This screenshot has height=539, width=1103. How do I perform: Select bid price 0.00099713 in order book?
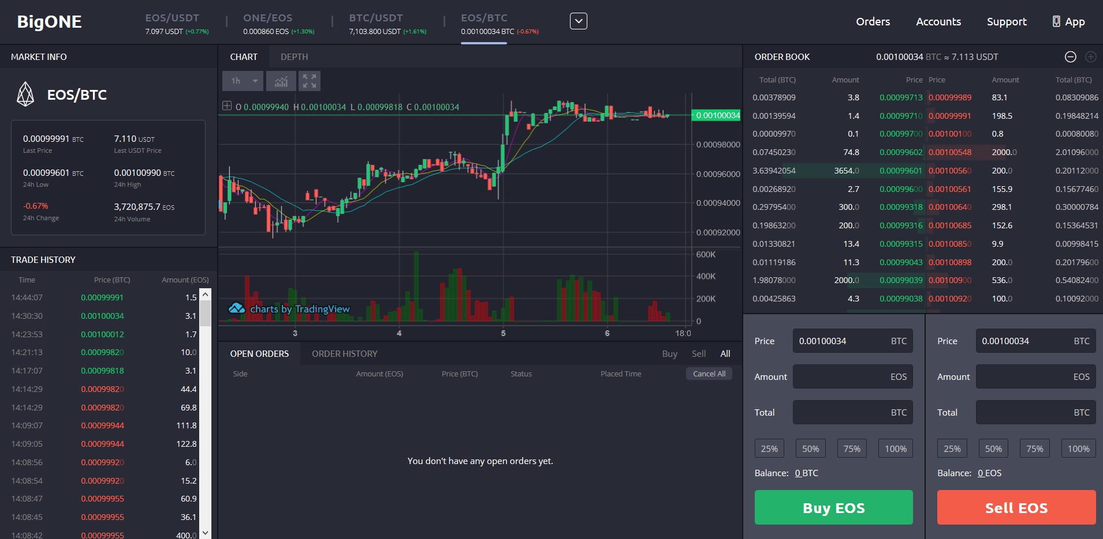click(901, 97)
